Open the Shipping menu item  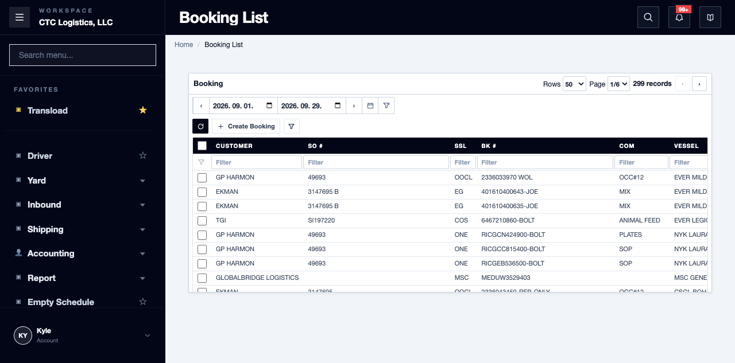(45, 229)
